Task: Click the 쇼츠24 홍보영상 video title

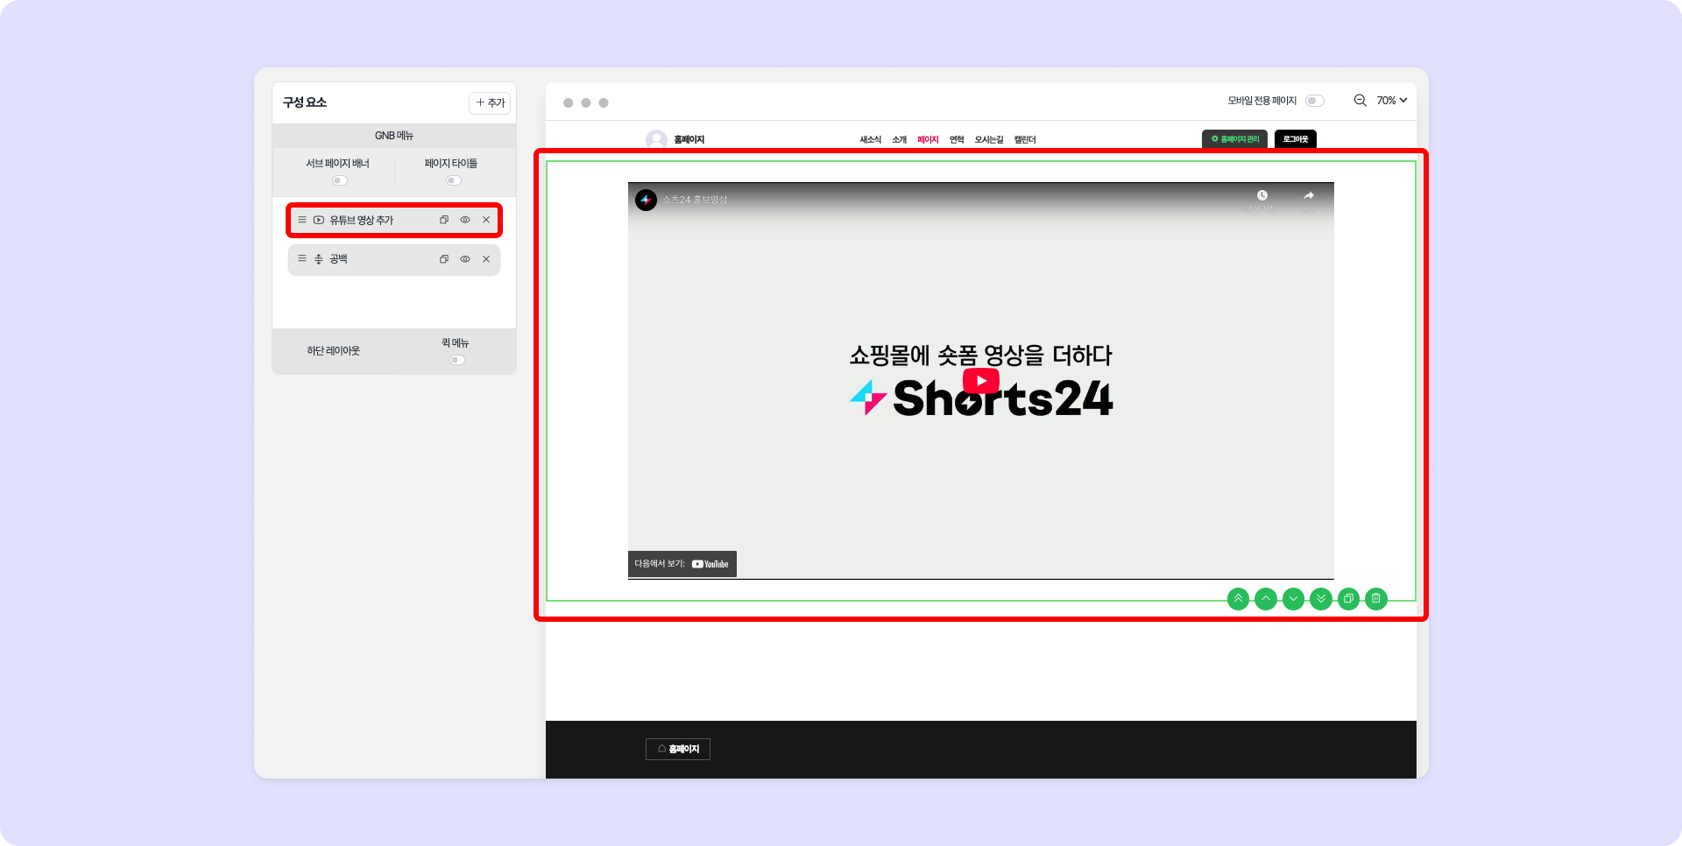Action: (x=695, y=200)
